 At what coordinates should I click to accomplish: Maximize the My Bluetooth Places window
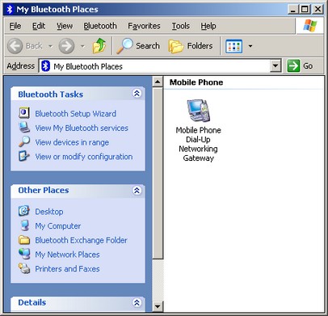coord(305,10)
